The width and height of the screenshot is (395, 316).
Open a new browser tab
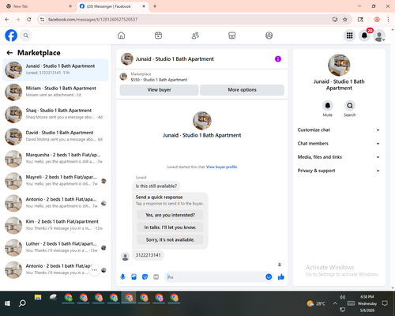pyautogui.click(x=155, y=6)
